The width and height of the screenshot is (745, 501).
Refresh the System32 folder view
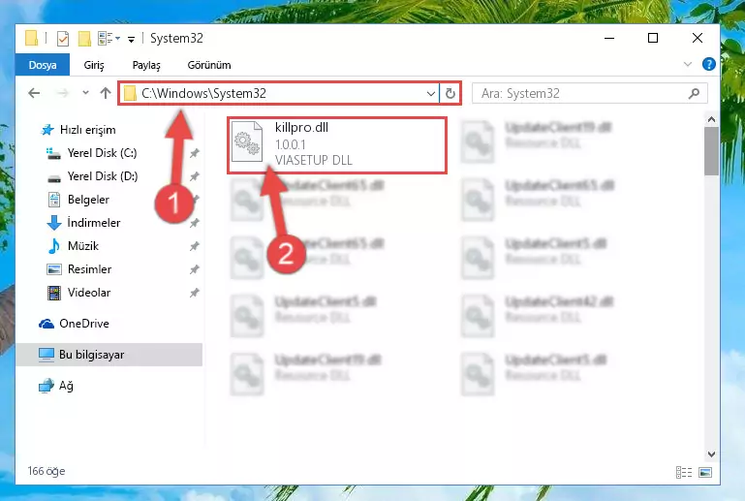450,94
